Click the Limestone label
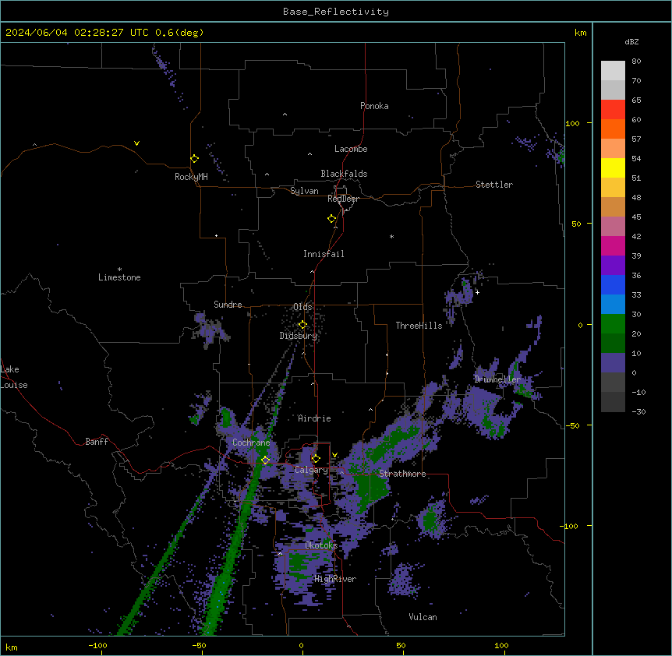 pos(119,277)
